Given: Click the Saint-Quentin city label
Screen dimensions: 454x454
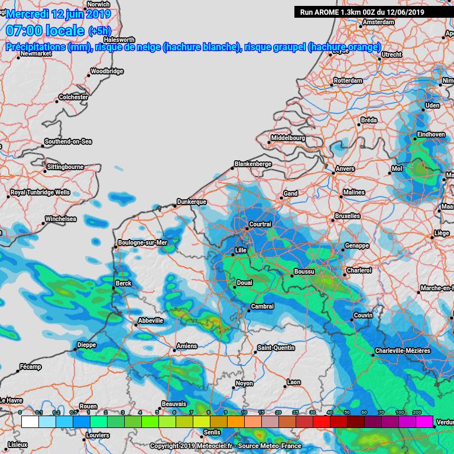Looking at the screenshot, I should (276, 348).
